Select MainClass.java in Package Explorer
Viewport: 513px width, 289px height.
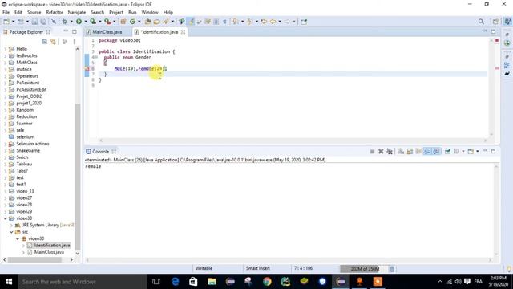[x=49, y=252]
